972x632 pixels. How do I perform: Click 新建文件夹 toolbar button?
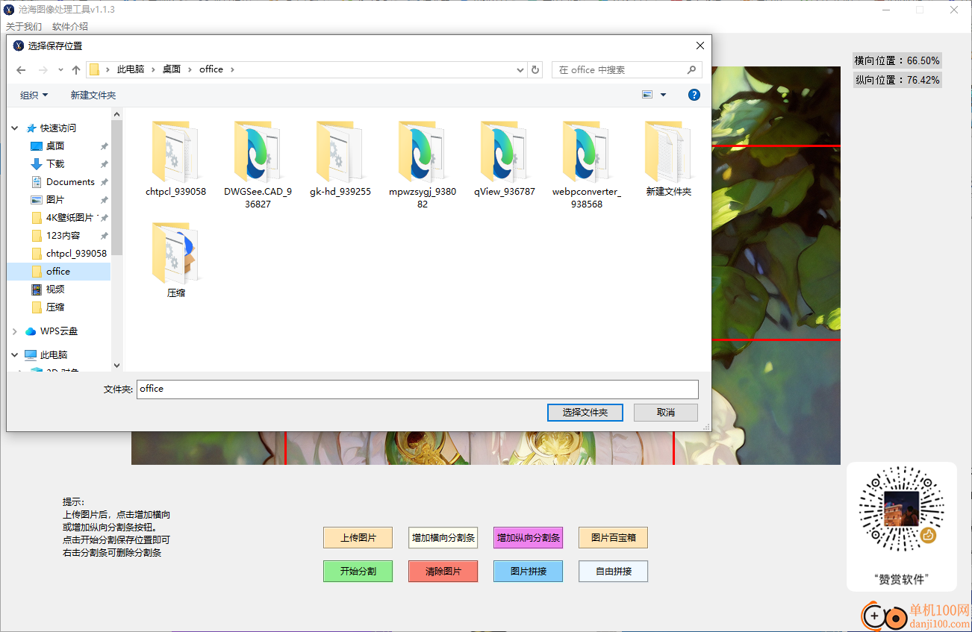coord(93,95)
